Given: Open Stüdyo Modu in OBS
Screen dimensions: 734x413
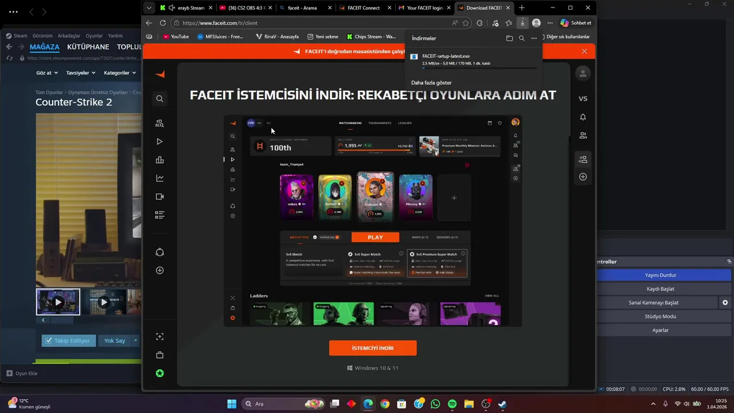Looking at the screenshot, I should (x=661, y=317).
